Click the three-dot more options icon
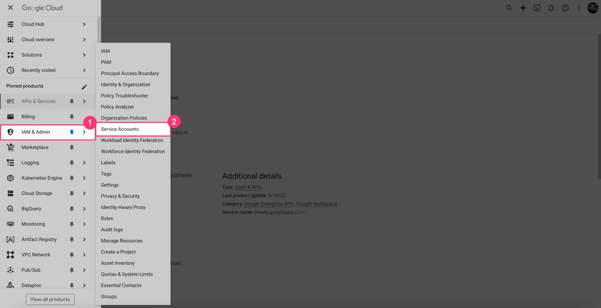 coord(579,8)
